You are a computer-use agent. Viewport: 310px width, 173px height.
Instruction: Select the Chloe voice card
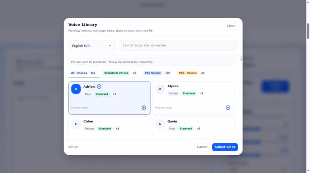[109, 128]
